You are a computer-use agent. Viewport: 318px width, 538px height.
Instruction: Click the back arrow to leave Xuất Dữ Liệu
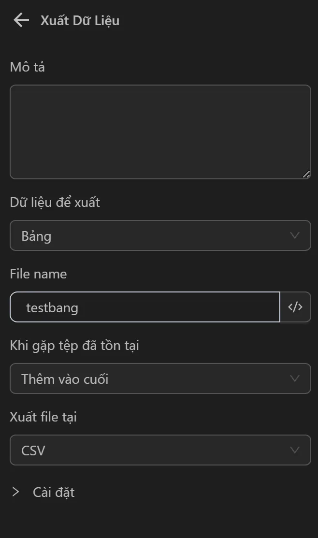tap(20, 20)
